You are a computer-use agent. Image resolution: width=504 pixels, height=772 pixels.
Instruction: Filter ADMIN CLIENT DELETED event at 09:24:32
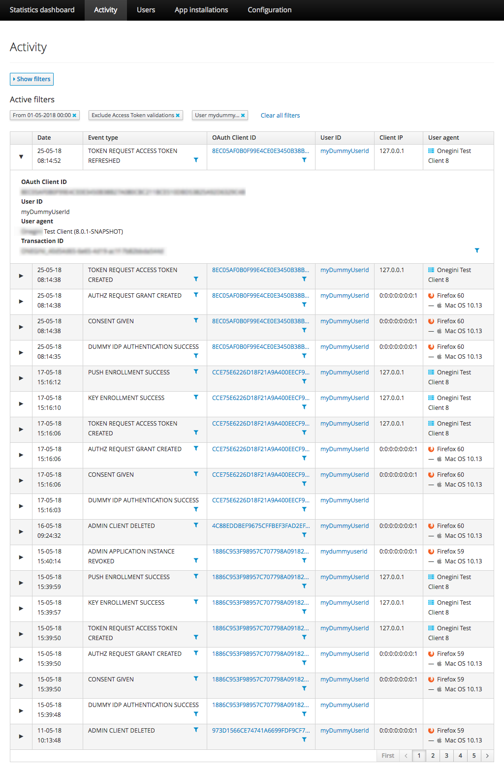(x=196, y=525)
